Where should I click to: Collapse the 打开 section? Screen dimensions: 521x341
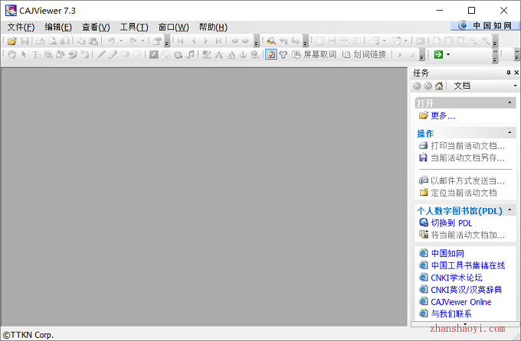[x=510, y=102]
